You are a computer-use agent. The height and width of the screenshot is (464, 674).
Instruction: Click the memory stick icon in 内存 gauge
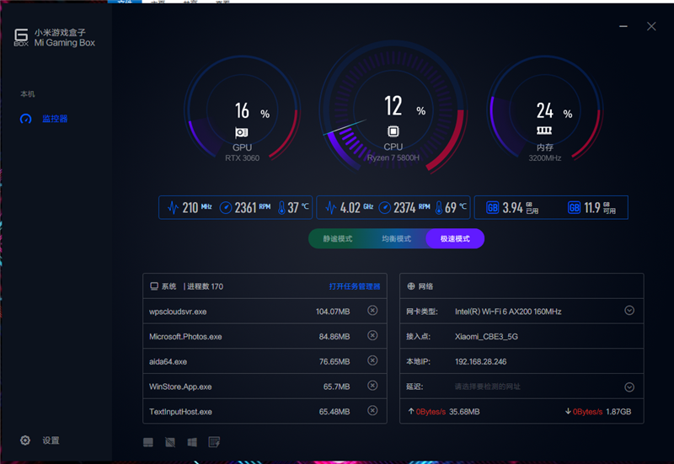click(x=544, y=131)
